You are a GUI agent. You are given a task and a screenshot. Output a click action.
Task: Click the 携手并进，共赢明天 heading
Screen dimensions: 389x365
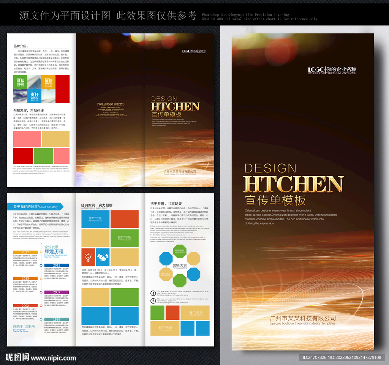click(x=166, y=204)
